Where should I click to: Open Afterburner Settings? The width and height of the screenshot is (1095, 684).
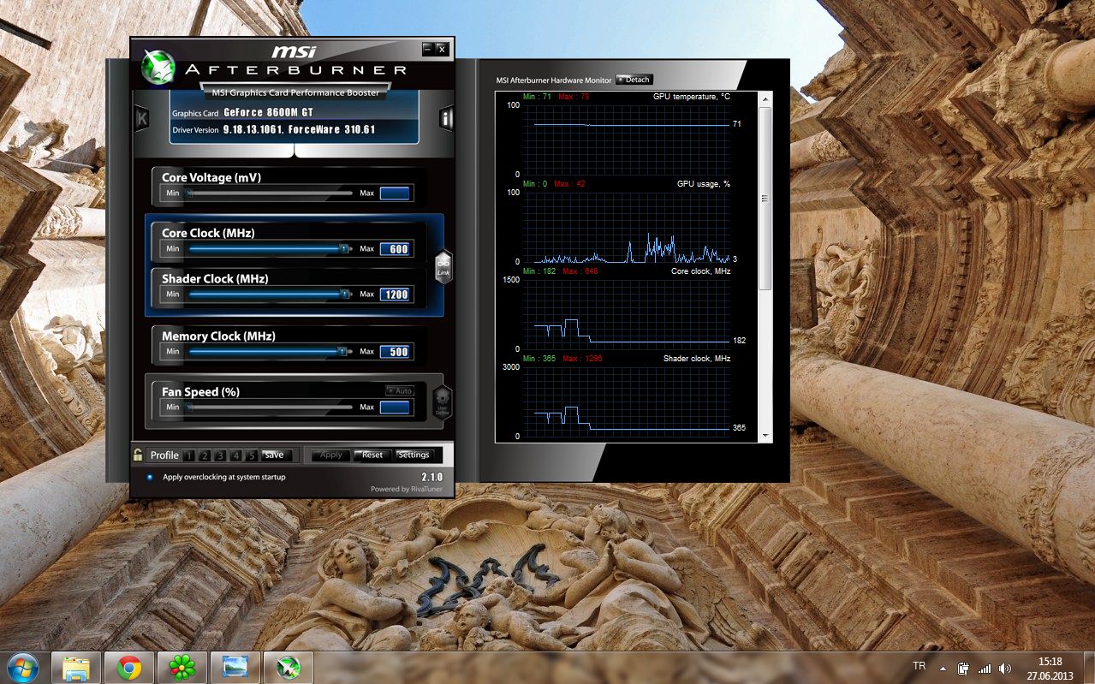(x=414, y=455)
